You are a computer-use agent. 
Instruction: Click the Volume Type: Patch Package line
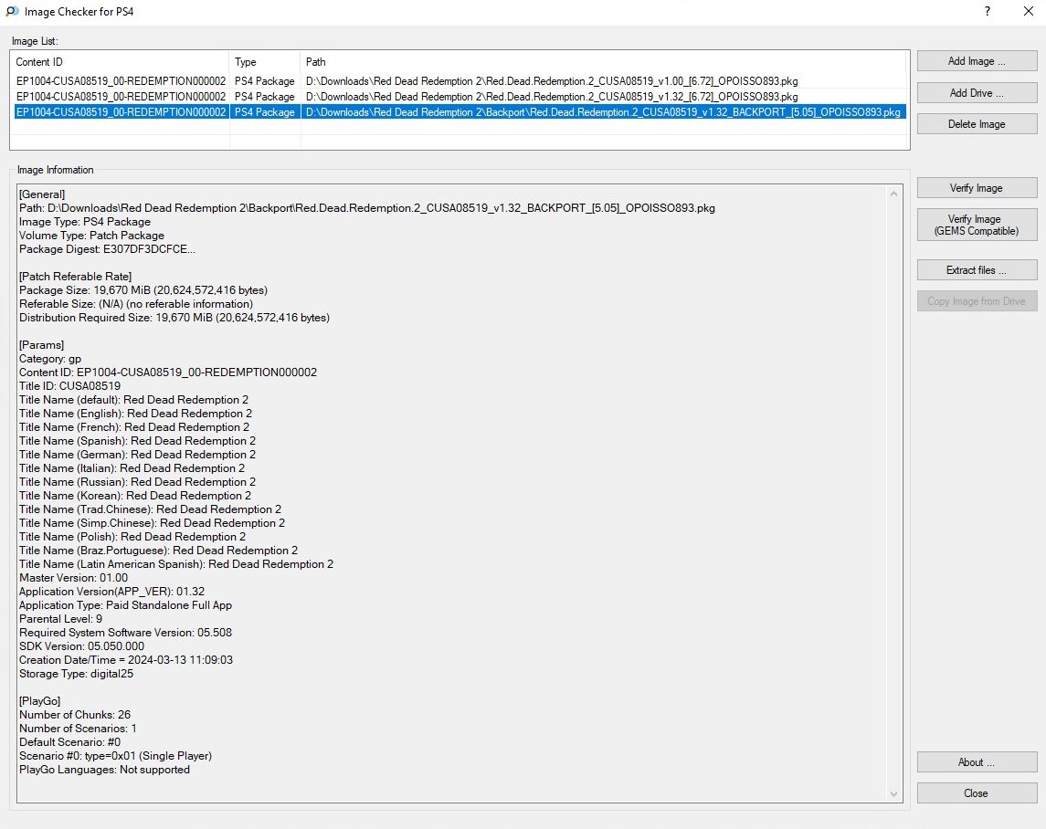pyautogui.click(x=91, y=236)
